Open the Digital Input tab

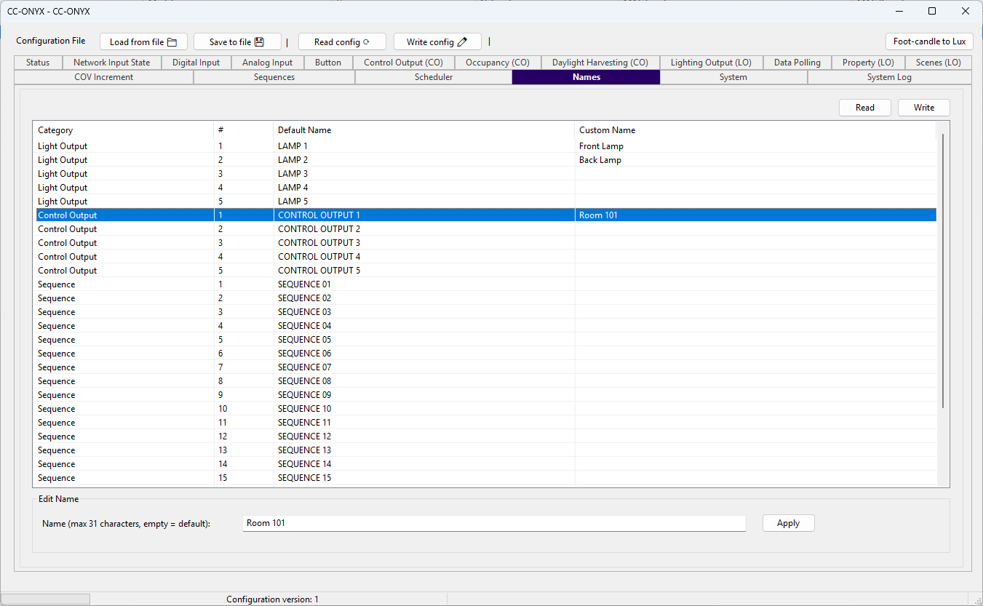[196, 63]
